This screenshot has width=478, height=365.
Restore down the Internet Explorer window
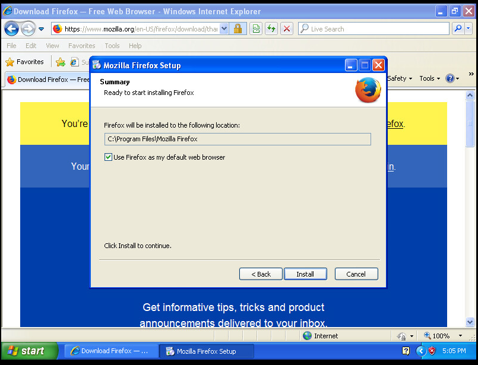454,12
